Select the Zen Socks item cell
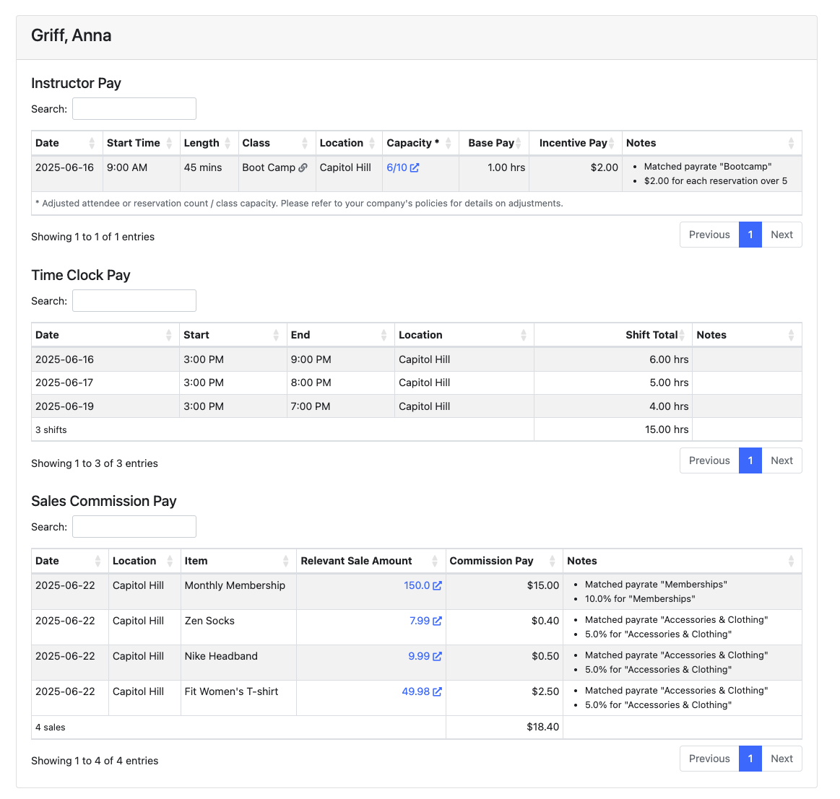Screen dimensions: 840x799 (238, 627)
